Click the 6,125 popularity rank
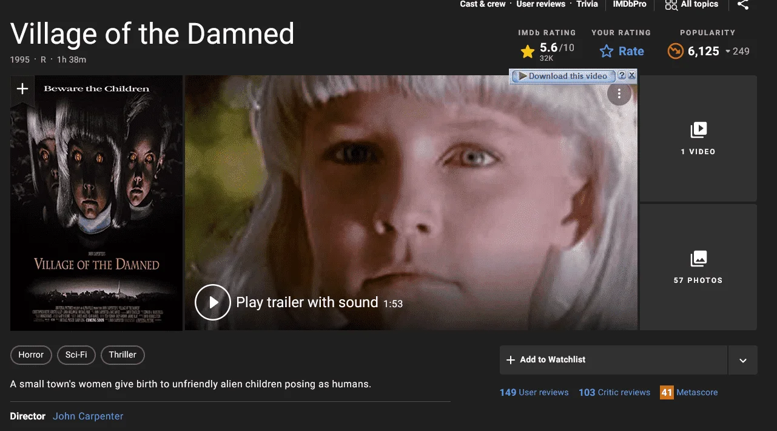Screen dimensions: 777x431 (x=704, y=52)
